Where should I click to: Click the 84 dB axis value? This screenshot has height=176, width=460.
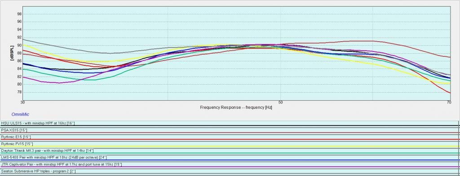pyautogui.click(x=19, y=69)
